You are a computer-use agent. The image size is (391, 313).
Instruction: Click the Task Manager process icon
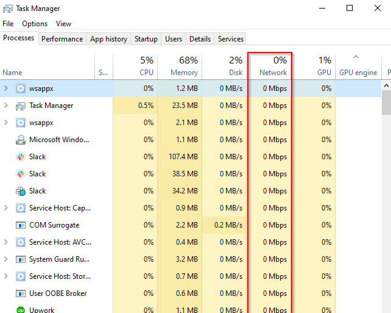click(21, 106)
